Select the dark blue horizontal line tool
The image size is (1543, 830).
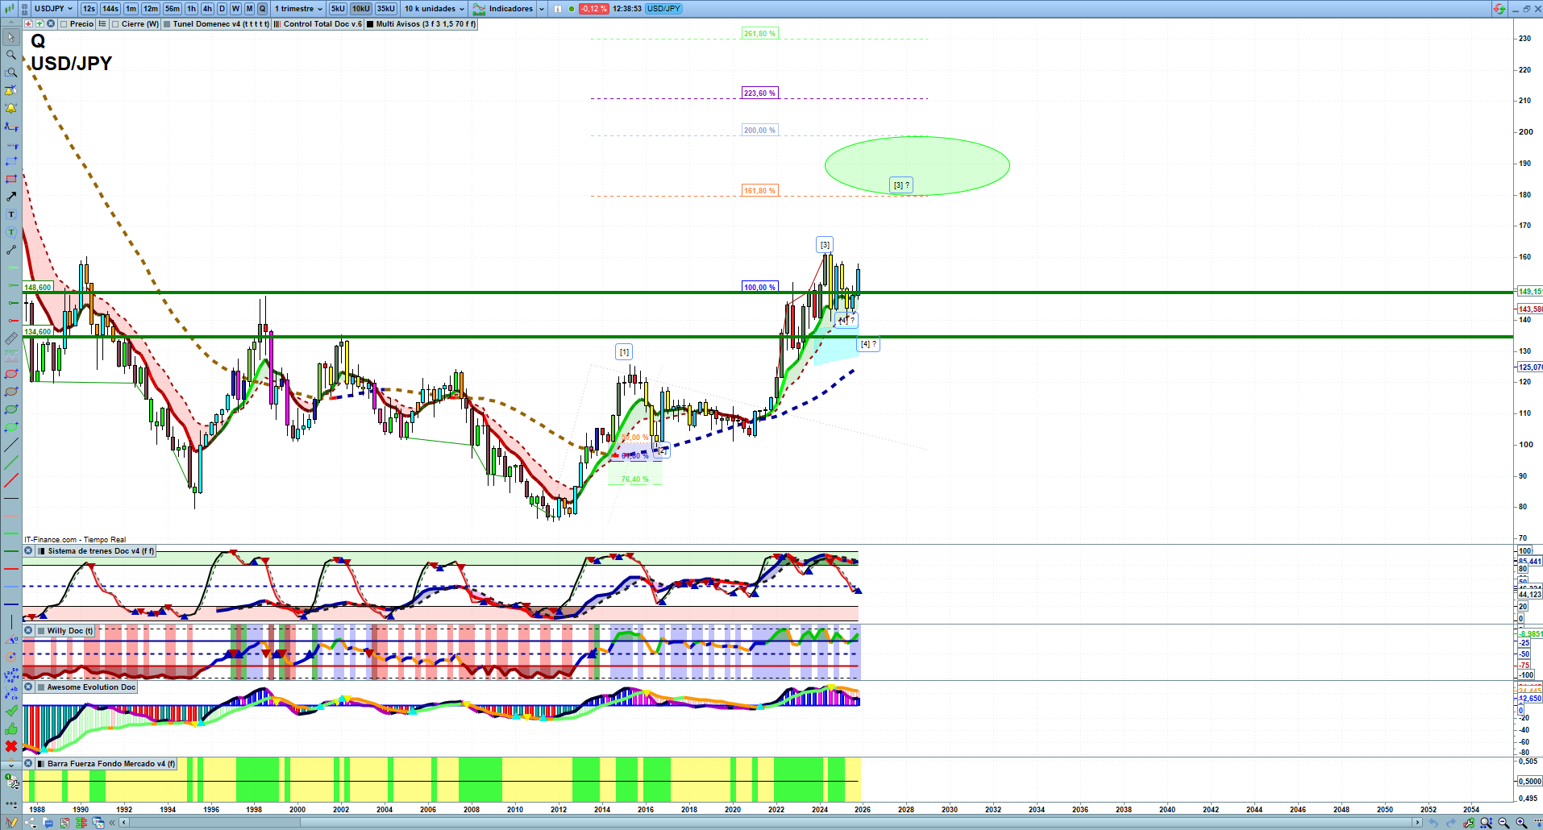[x=11, y=604]
